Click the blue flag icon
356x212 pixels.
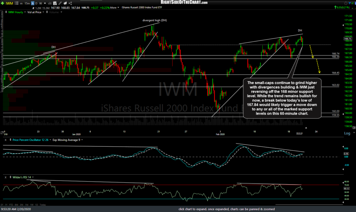350,3
